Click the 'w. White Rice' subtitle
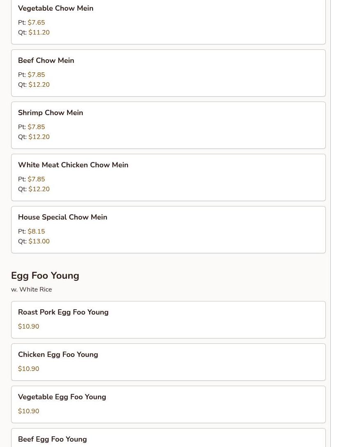The width and height of the screenshot is (339, 447). click(x=31, y=290)
